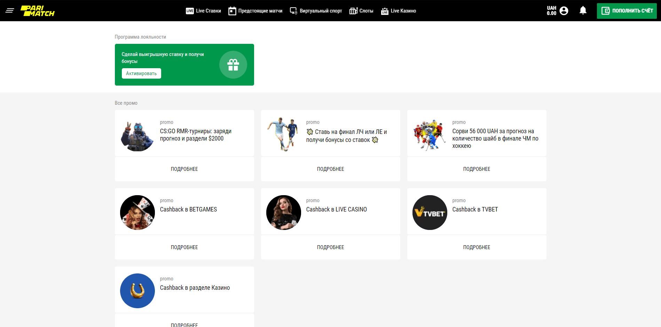
Task: Open the hamburger menu icon
Action: click(10, 11)
